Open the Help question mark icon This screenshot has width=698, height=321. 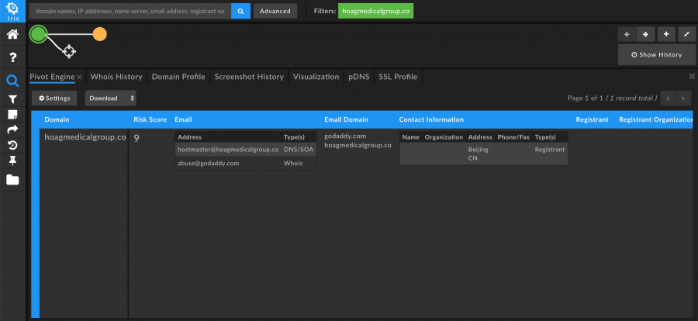[x=13, y=57]
